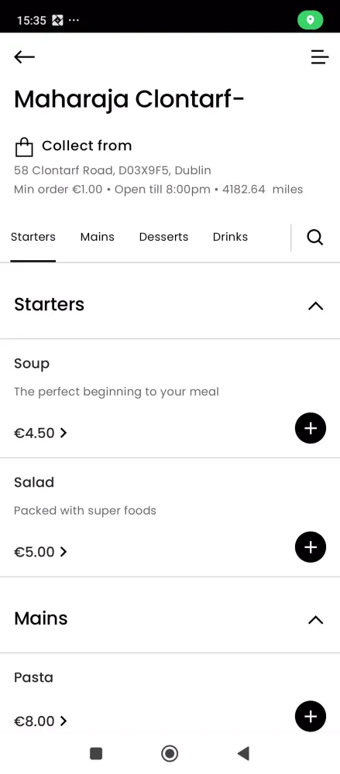Add Pasta using the plus icon
Screen dimensions: 340x774
tap(311, 716)
